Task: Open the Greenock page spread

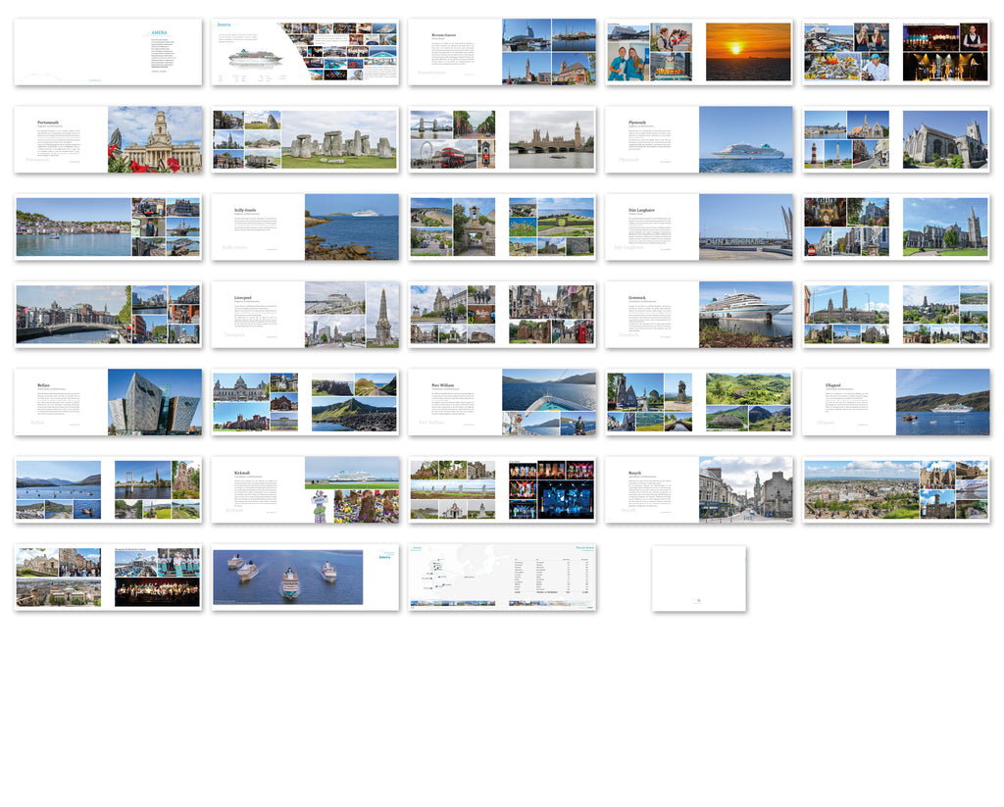Action: [699, 315]
